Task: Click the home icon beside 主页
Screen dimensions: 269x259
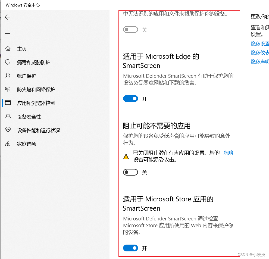Action: [x=8, y=49]
